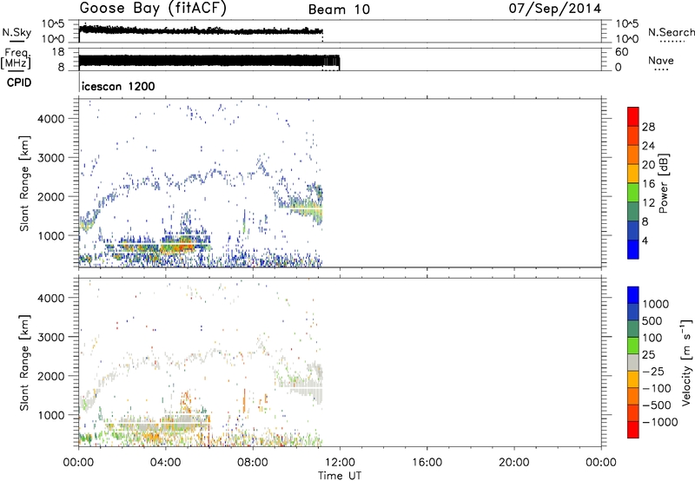Click the "-1000" tick label on Velocity colorbar

[x=659, y=422]
